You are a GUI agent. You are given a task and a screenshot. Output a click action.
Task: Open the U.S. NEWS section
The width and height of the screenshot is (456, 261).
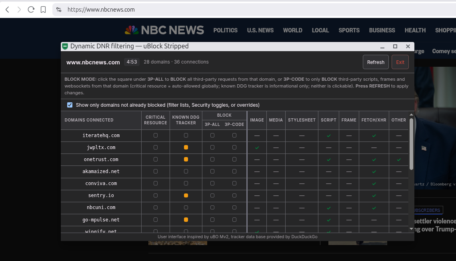point(260,30)
